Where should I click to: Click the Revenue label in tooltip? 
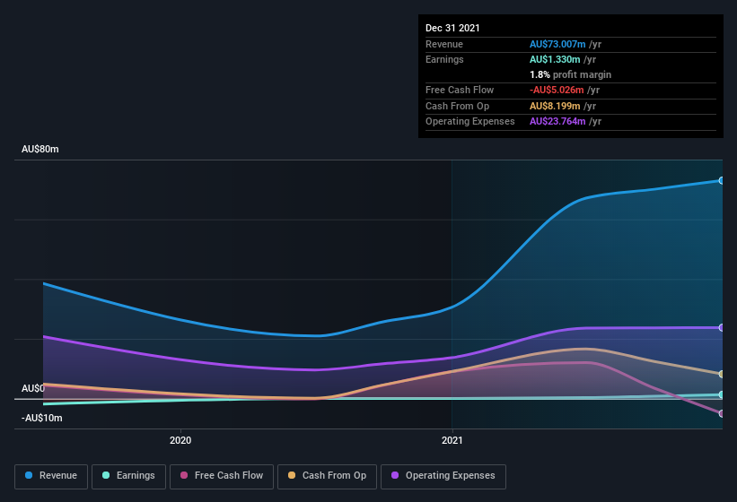(x=444, y=44)
